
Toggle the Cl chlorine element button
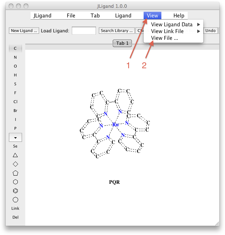(15, 102)
